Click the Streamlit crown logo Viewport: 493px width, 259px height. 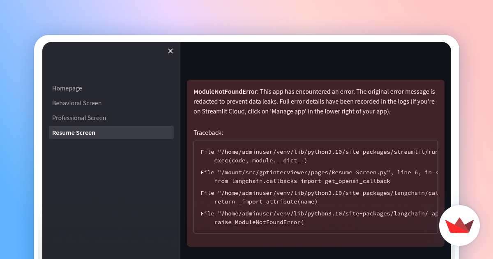tap(459, 225)
